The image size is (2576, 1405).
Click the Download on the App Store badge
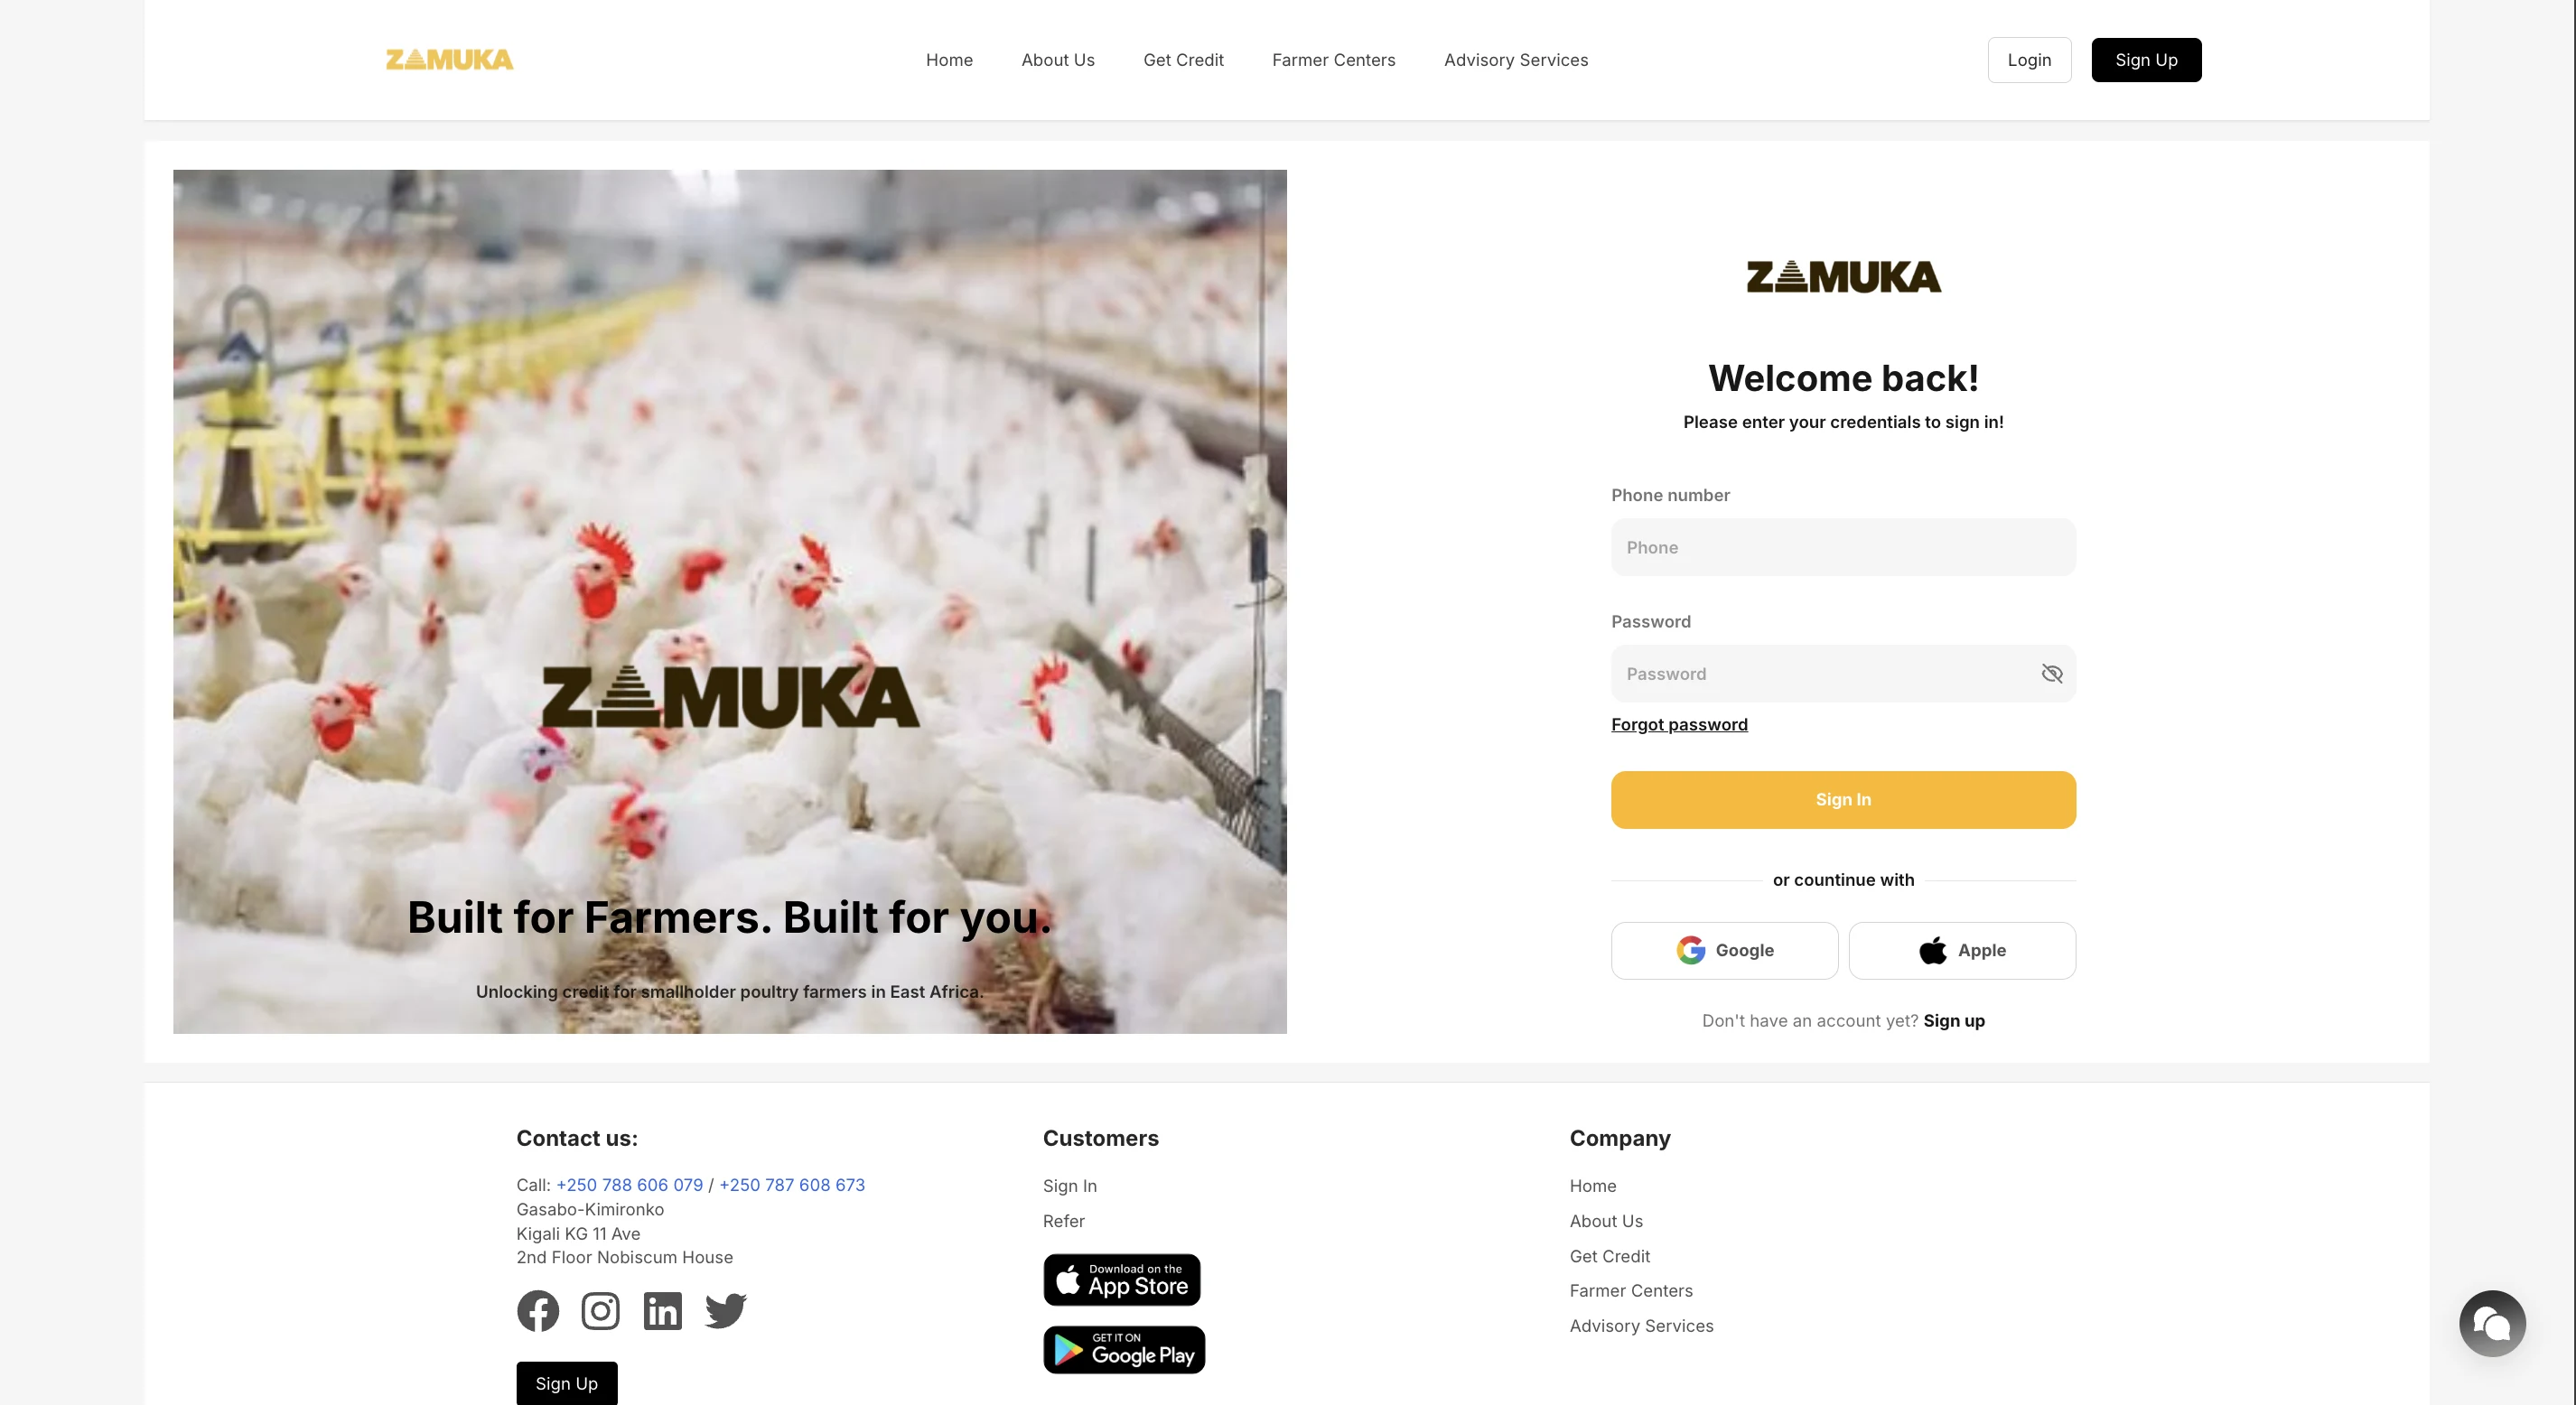[x=1122, y=1280]
